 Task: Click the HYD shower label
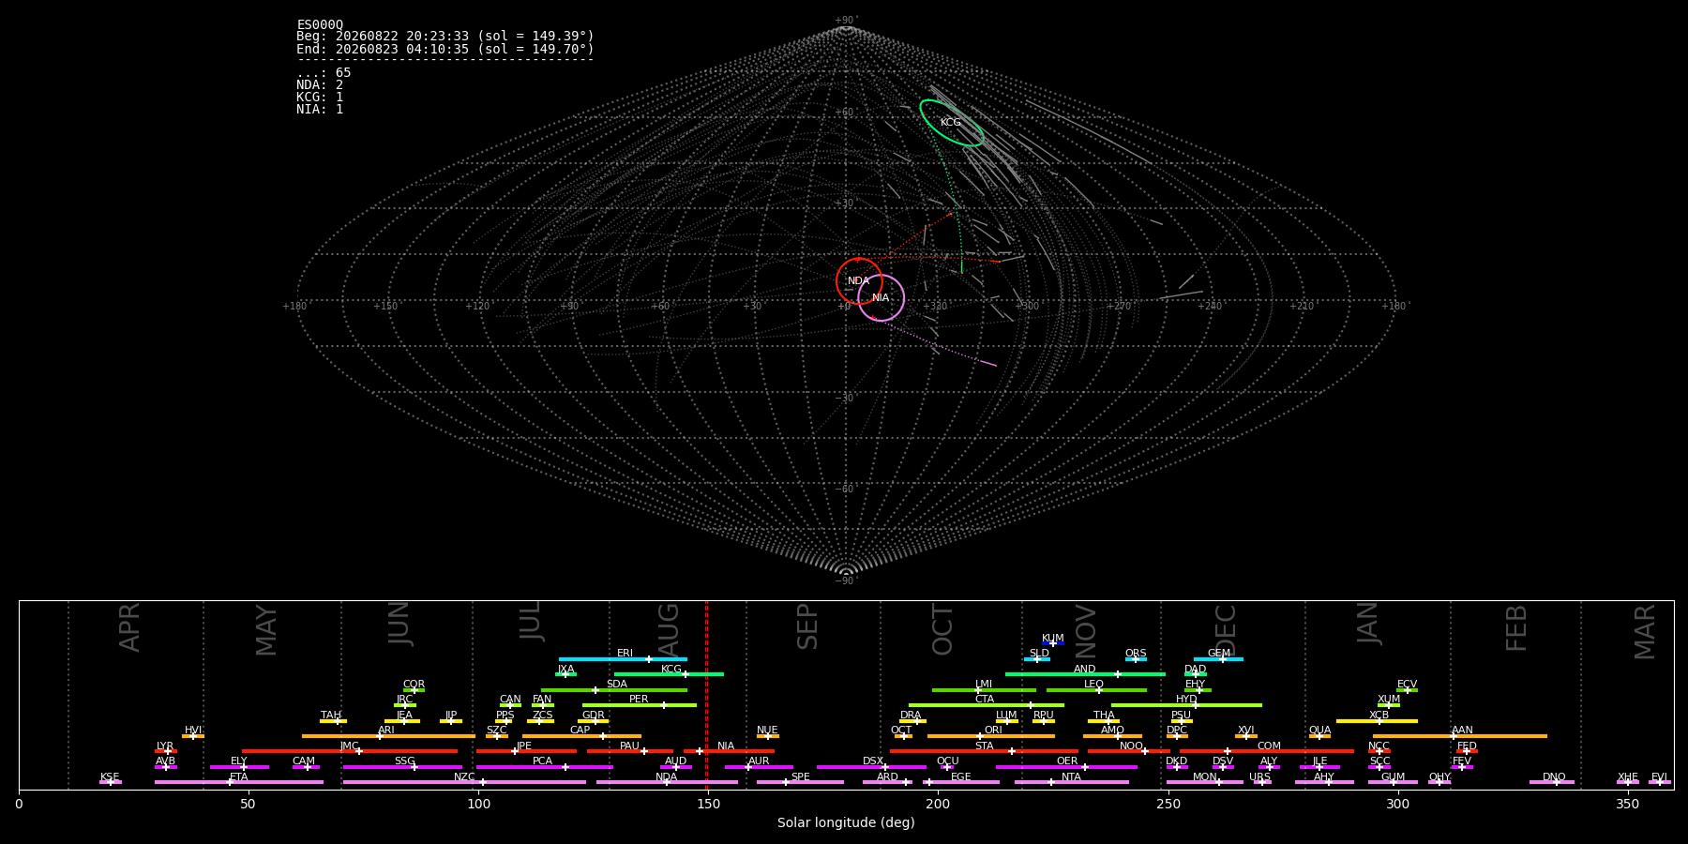click(x=1186, y=700)
